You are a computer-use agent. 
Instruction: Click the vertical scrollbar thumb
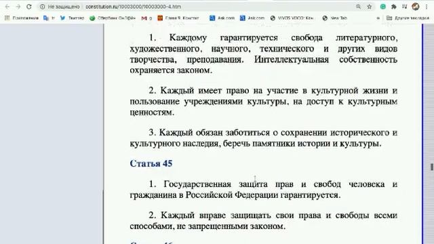(431, 167)
